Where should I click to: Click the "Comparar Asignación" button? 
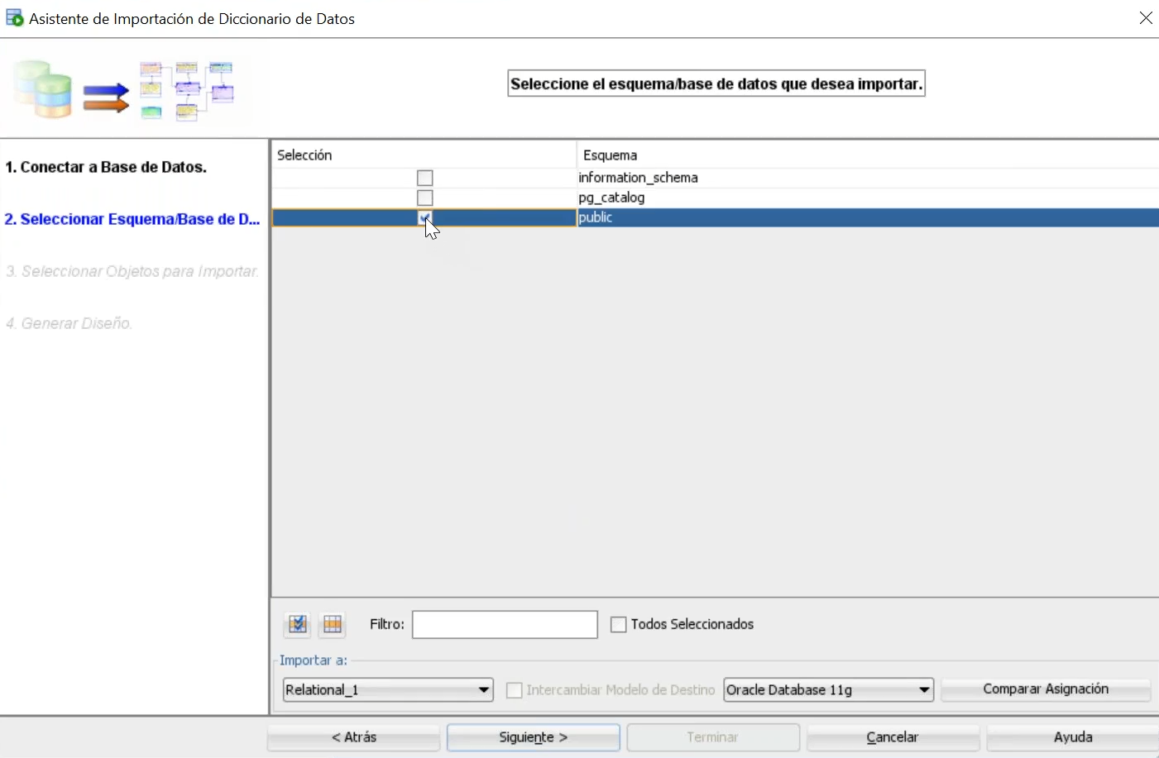pyautogui.click(x=1045, y=689)
